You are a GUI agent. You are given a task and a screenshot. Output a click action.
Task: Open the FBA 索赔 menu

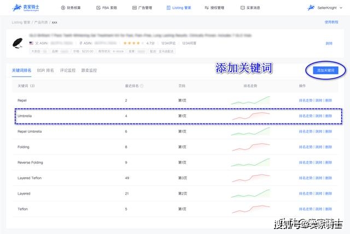(107, 8)
